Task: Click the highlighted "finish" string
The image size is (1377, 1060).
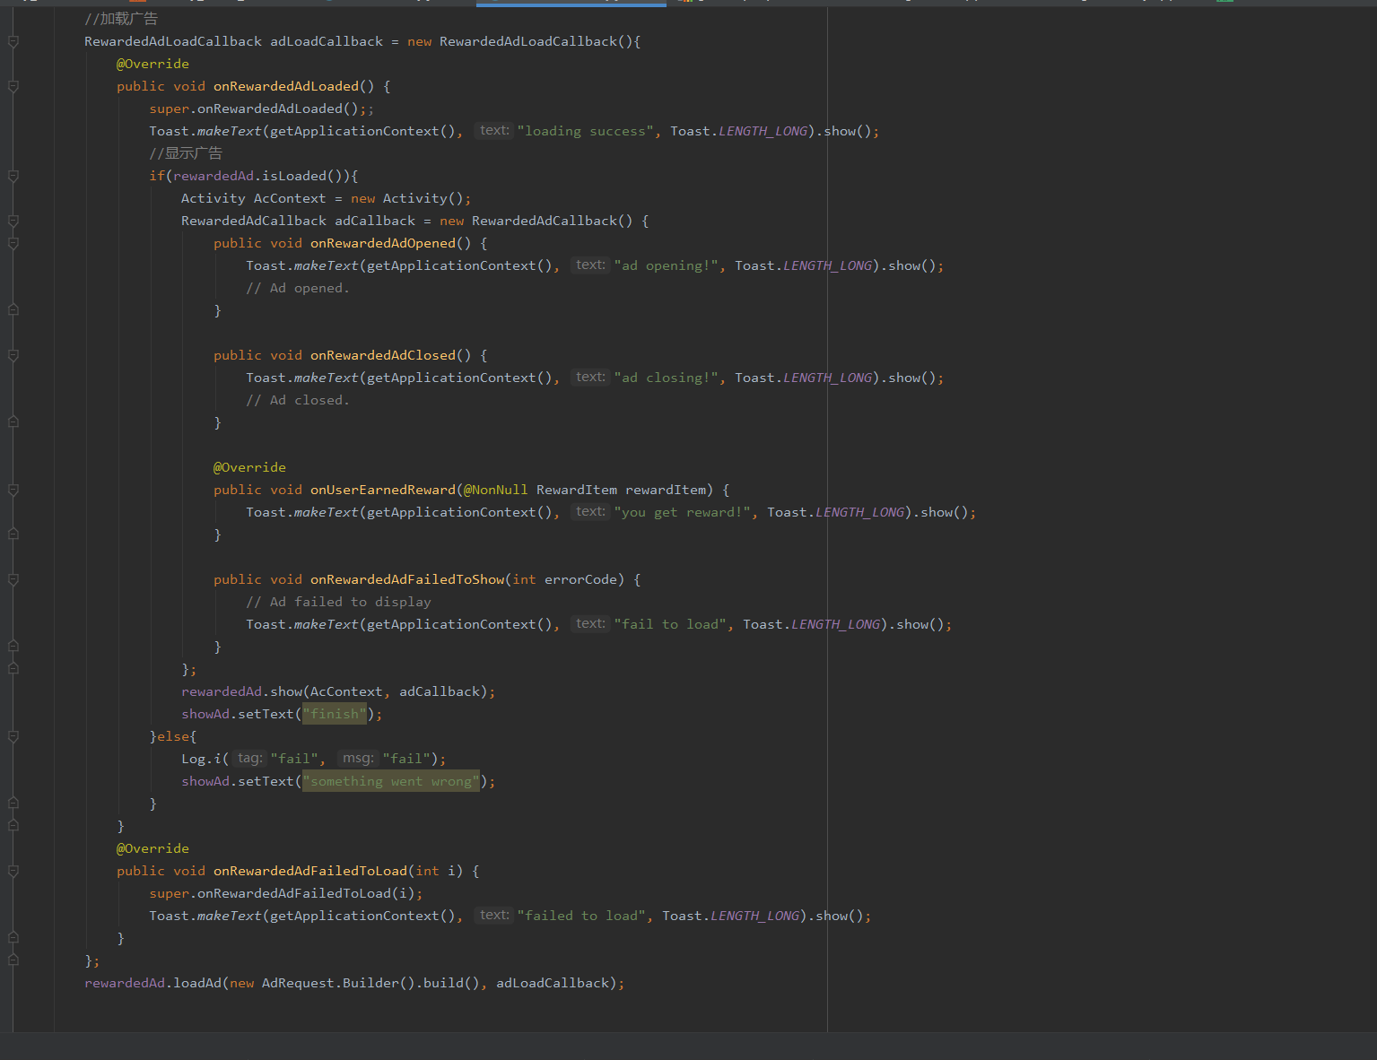Action: 335,714
